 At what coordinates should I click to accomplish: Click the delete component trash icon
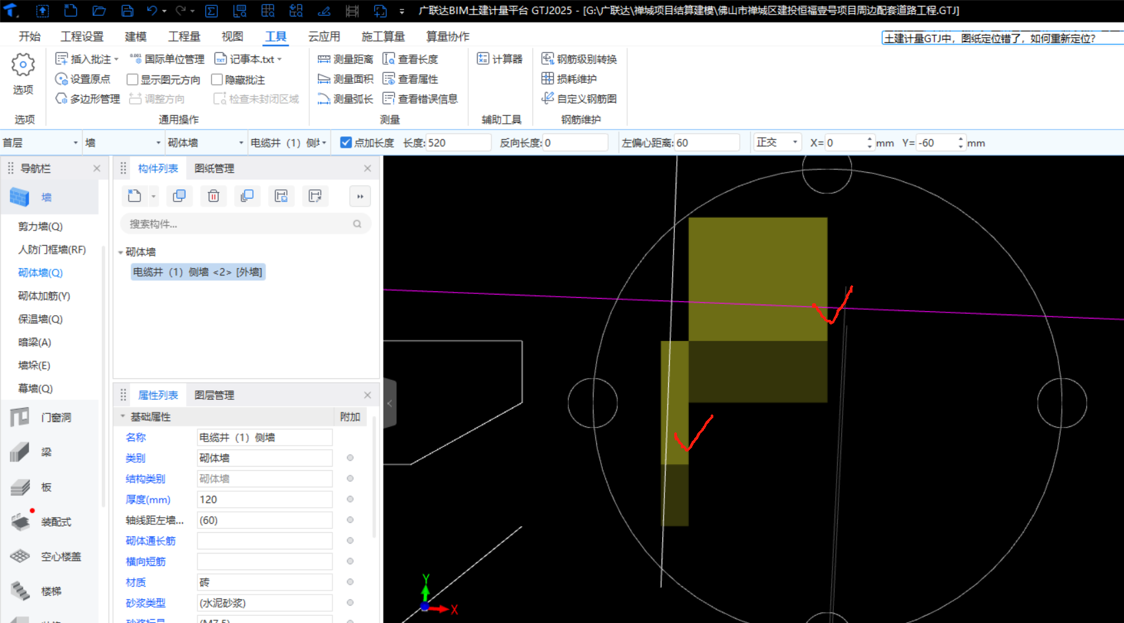(213, 196)
